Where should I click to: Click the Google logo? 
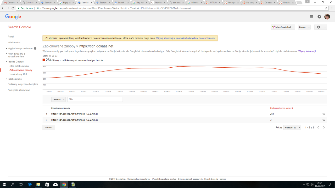coord(13,17)
